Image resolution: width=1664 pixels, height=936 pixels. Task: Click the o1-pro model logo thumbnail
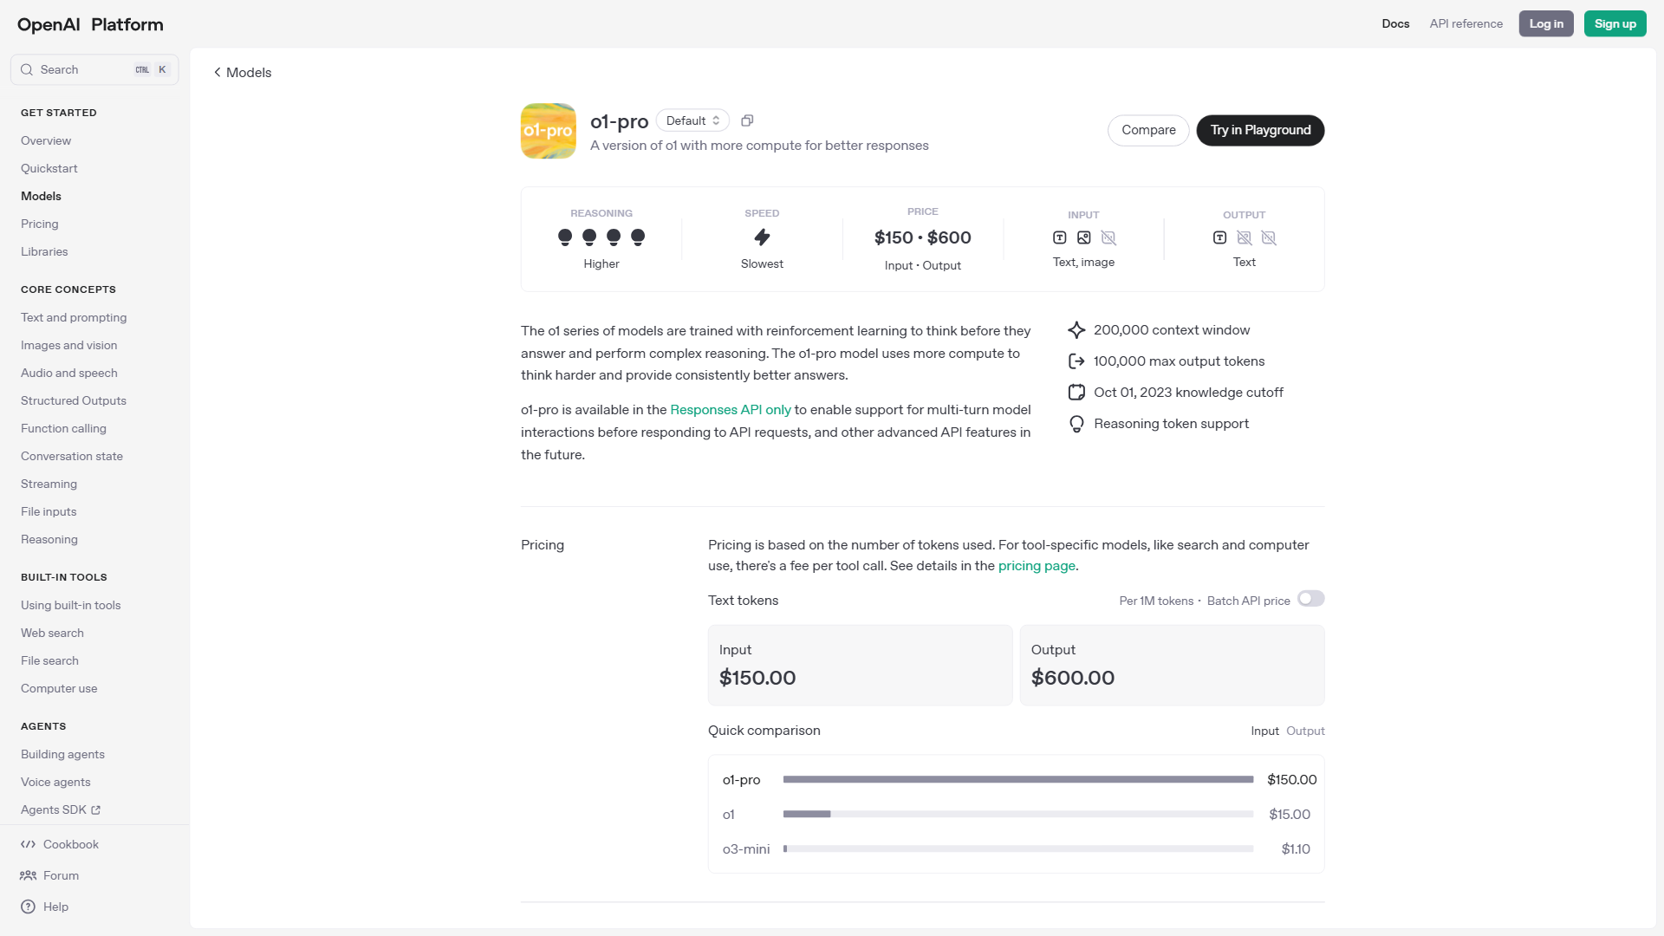point(549,131)
